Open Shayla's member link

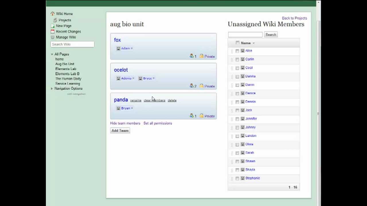pyautogui.click(x=250, y=170)
